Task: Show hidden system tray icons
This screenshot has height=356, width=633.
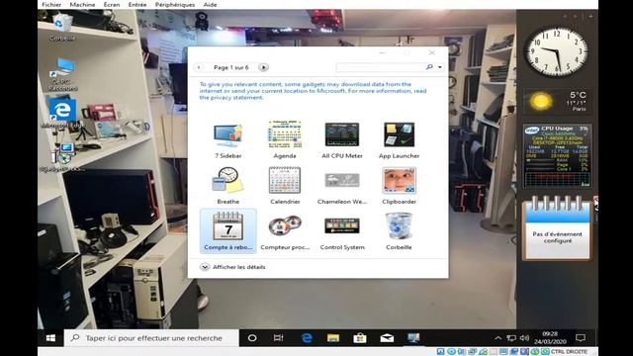Action: pos(498,338)
